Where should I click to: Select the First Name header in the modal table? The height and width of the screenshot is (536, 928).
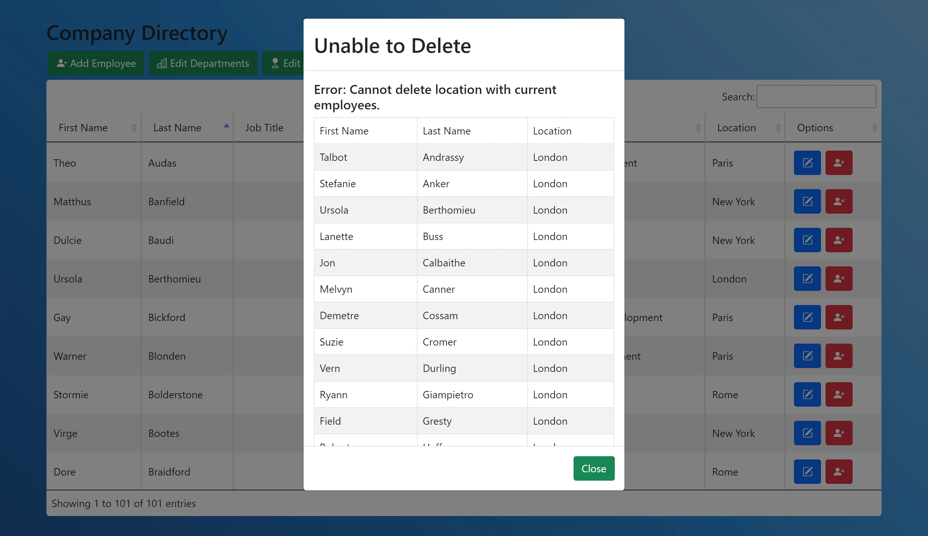click(343, 131)
